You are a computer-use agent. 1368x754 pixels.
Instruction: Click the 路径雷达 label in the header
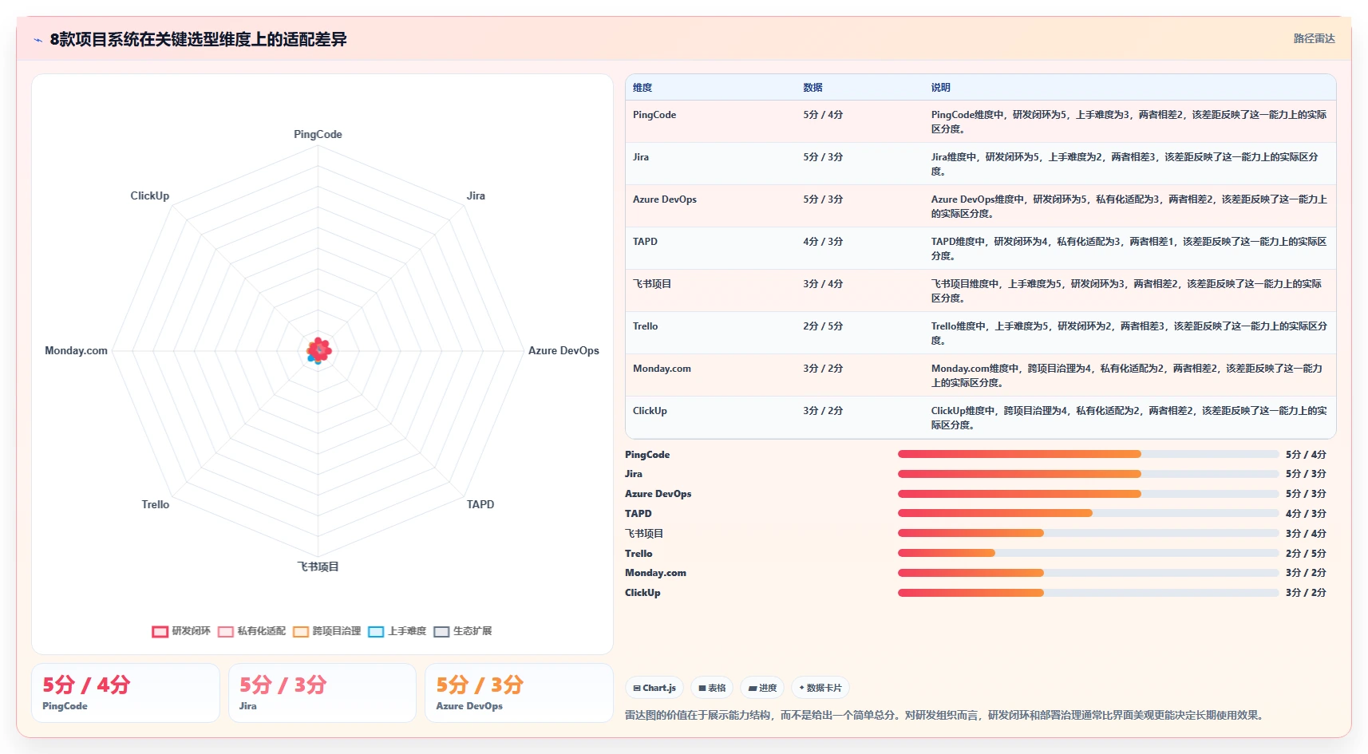[x=1314, y=38]
